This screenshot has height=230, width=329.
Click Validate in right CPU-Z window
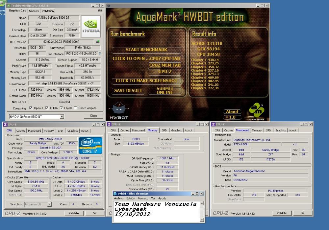tap(282, 213)
